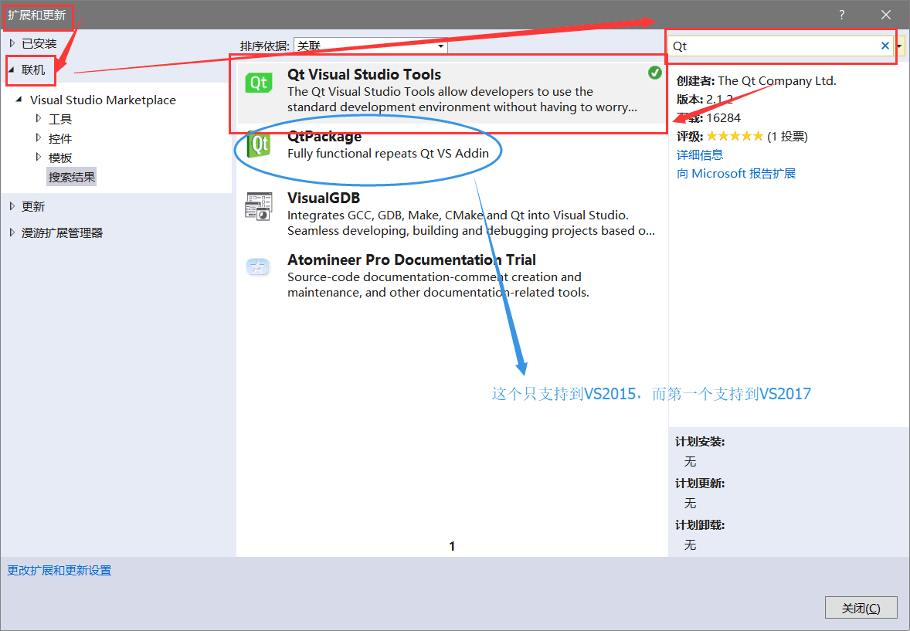Select the QtPackage result title
Screen dimensions: 910x631
[x=324, y=137]
